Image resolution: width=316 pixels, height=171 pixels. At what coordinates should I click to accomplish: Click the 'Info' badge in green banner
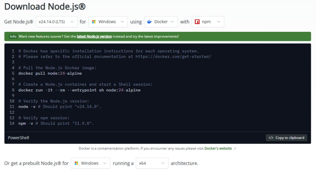pyautogui.click(x=13, y=36)
